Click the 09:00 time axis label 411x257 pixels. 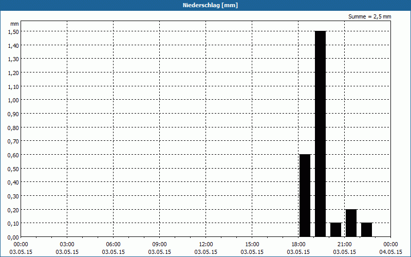[160, 245]
